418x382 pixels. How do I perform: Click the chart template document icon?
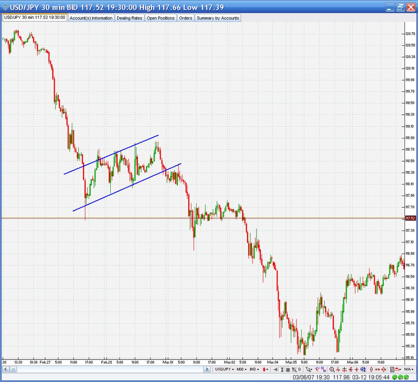[x=392, y=369]
